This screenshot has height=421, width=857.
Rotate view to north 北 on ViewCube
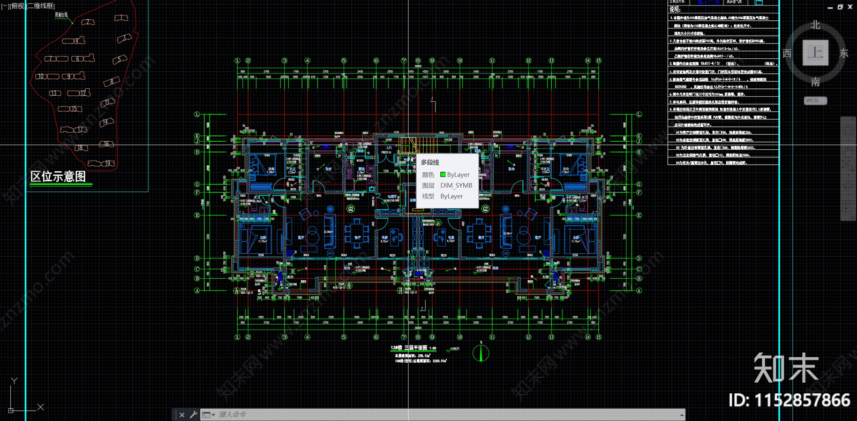[815, 25]
